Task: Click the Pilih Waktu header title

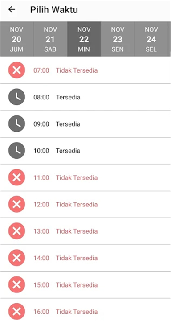Action: (54, 10)
